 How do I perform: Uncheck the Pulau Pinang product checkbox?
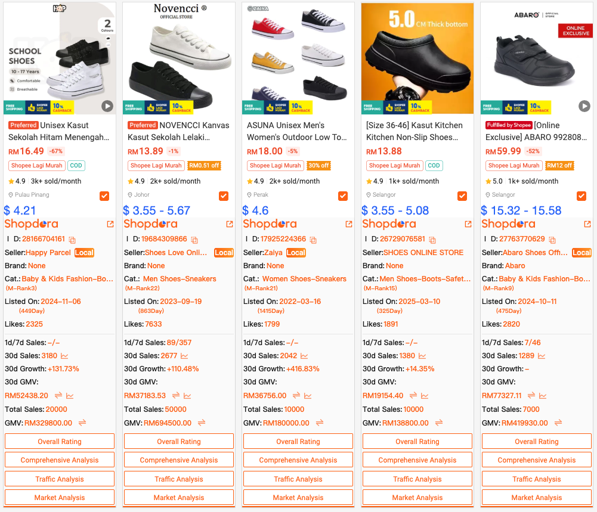click(104, 196)
